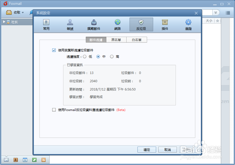Screen dimensions: 235x165
Task: Select the 高 filter strength radio button
Action: 112,56
